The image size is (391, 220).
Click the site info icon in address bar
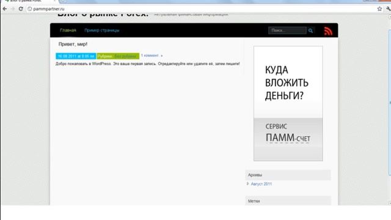click(x=30, y=9)
